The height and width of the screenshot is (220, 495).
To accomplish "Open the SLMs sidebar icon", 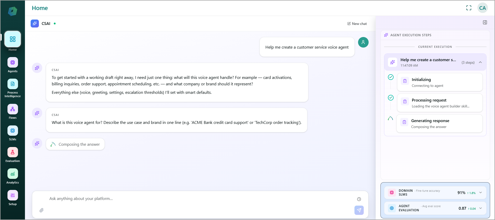I will 12,131.
